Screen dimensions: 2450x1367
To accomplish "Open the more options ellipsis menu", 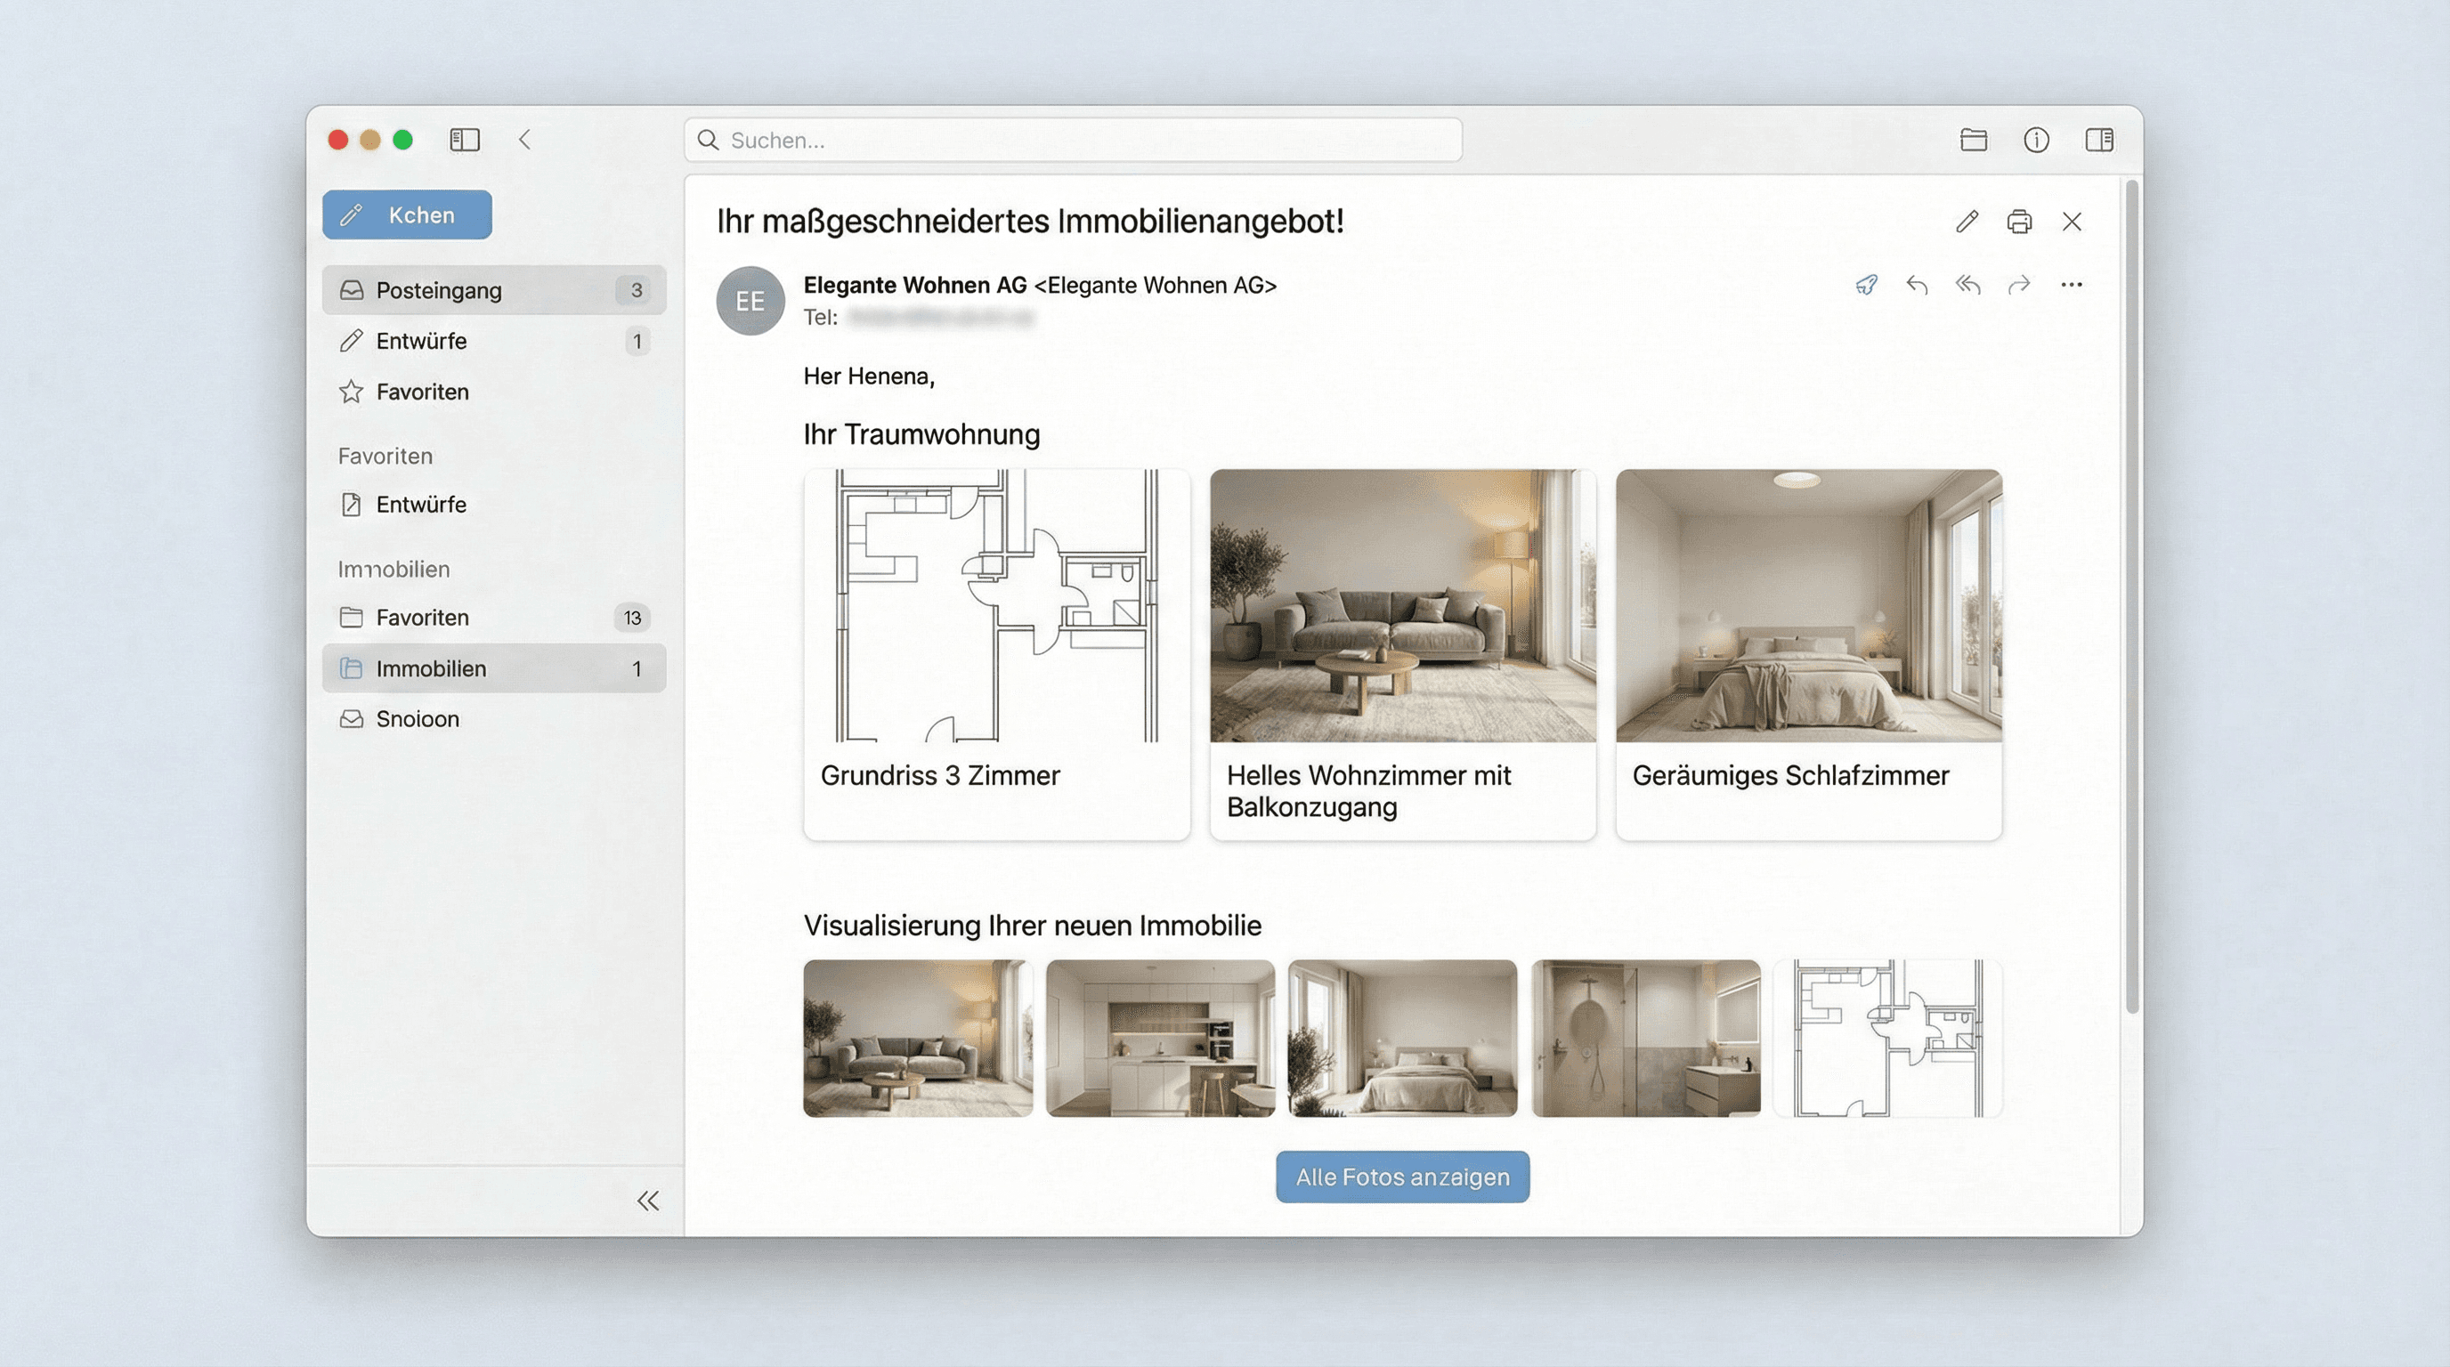I will coord(2072,284).
